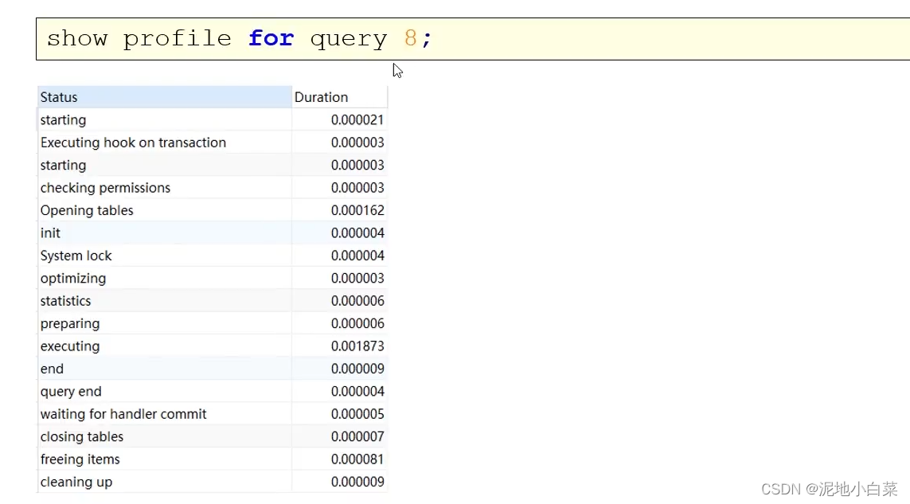This screenshot has width=910, height=504.
Task: Click the Duration column header
Action: pyautogui.click(x=339, y=97)
